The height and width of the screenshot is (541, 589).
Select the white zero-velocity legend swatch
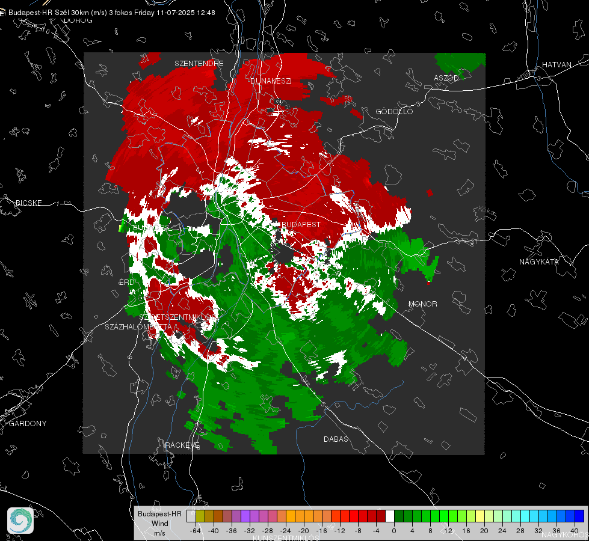click(x=389, y=516)
